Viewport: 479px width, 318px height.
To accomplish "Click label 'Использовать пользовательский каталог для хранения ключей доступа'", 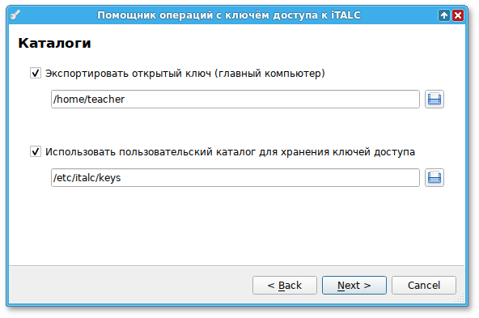I will point(230,152).
